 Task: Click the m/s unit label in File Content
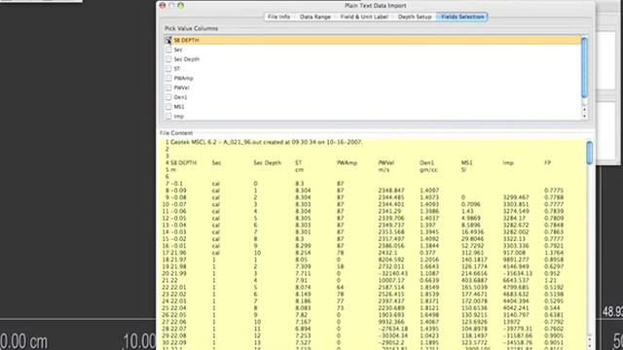(385, 170)
